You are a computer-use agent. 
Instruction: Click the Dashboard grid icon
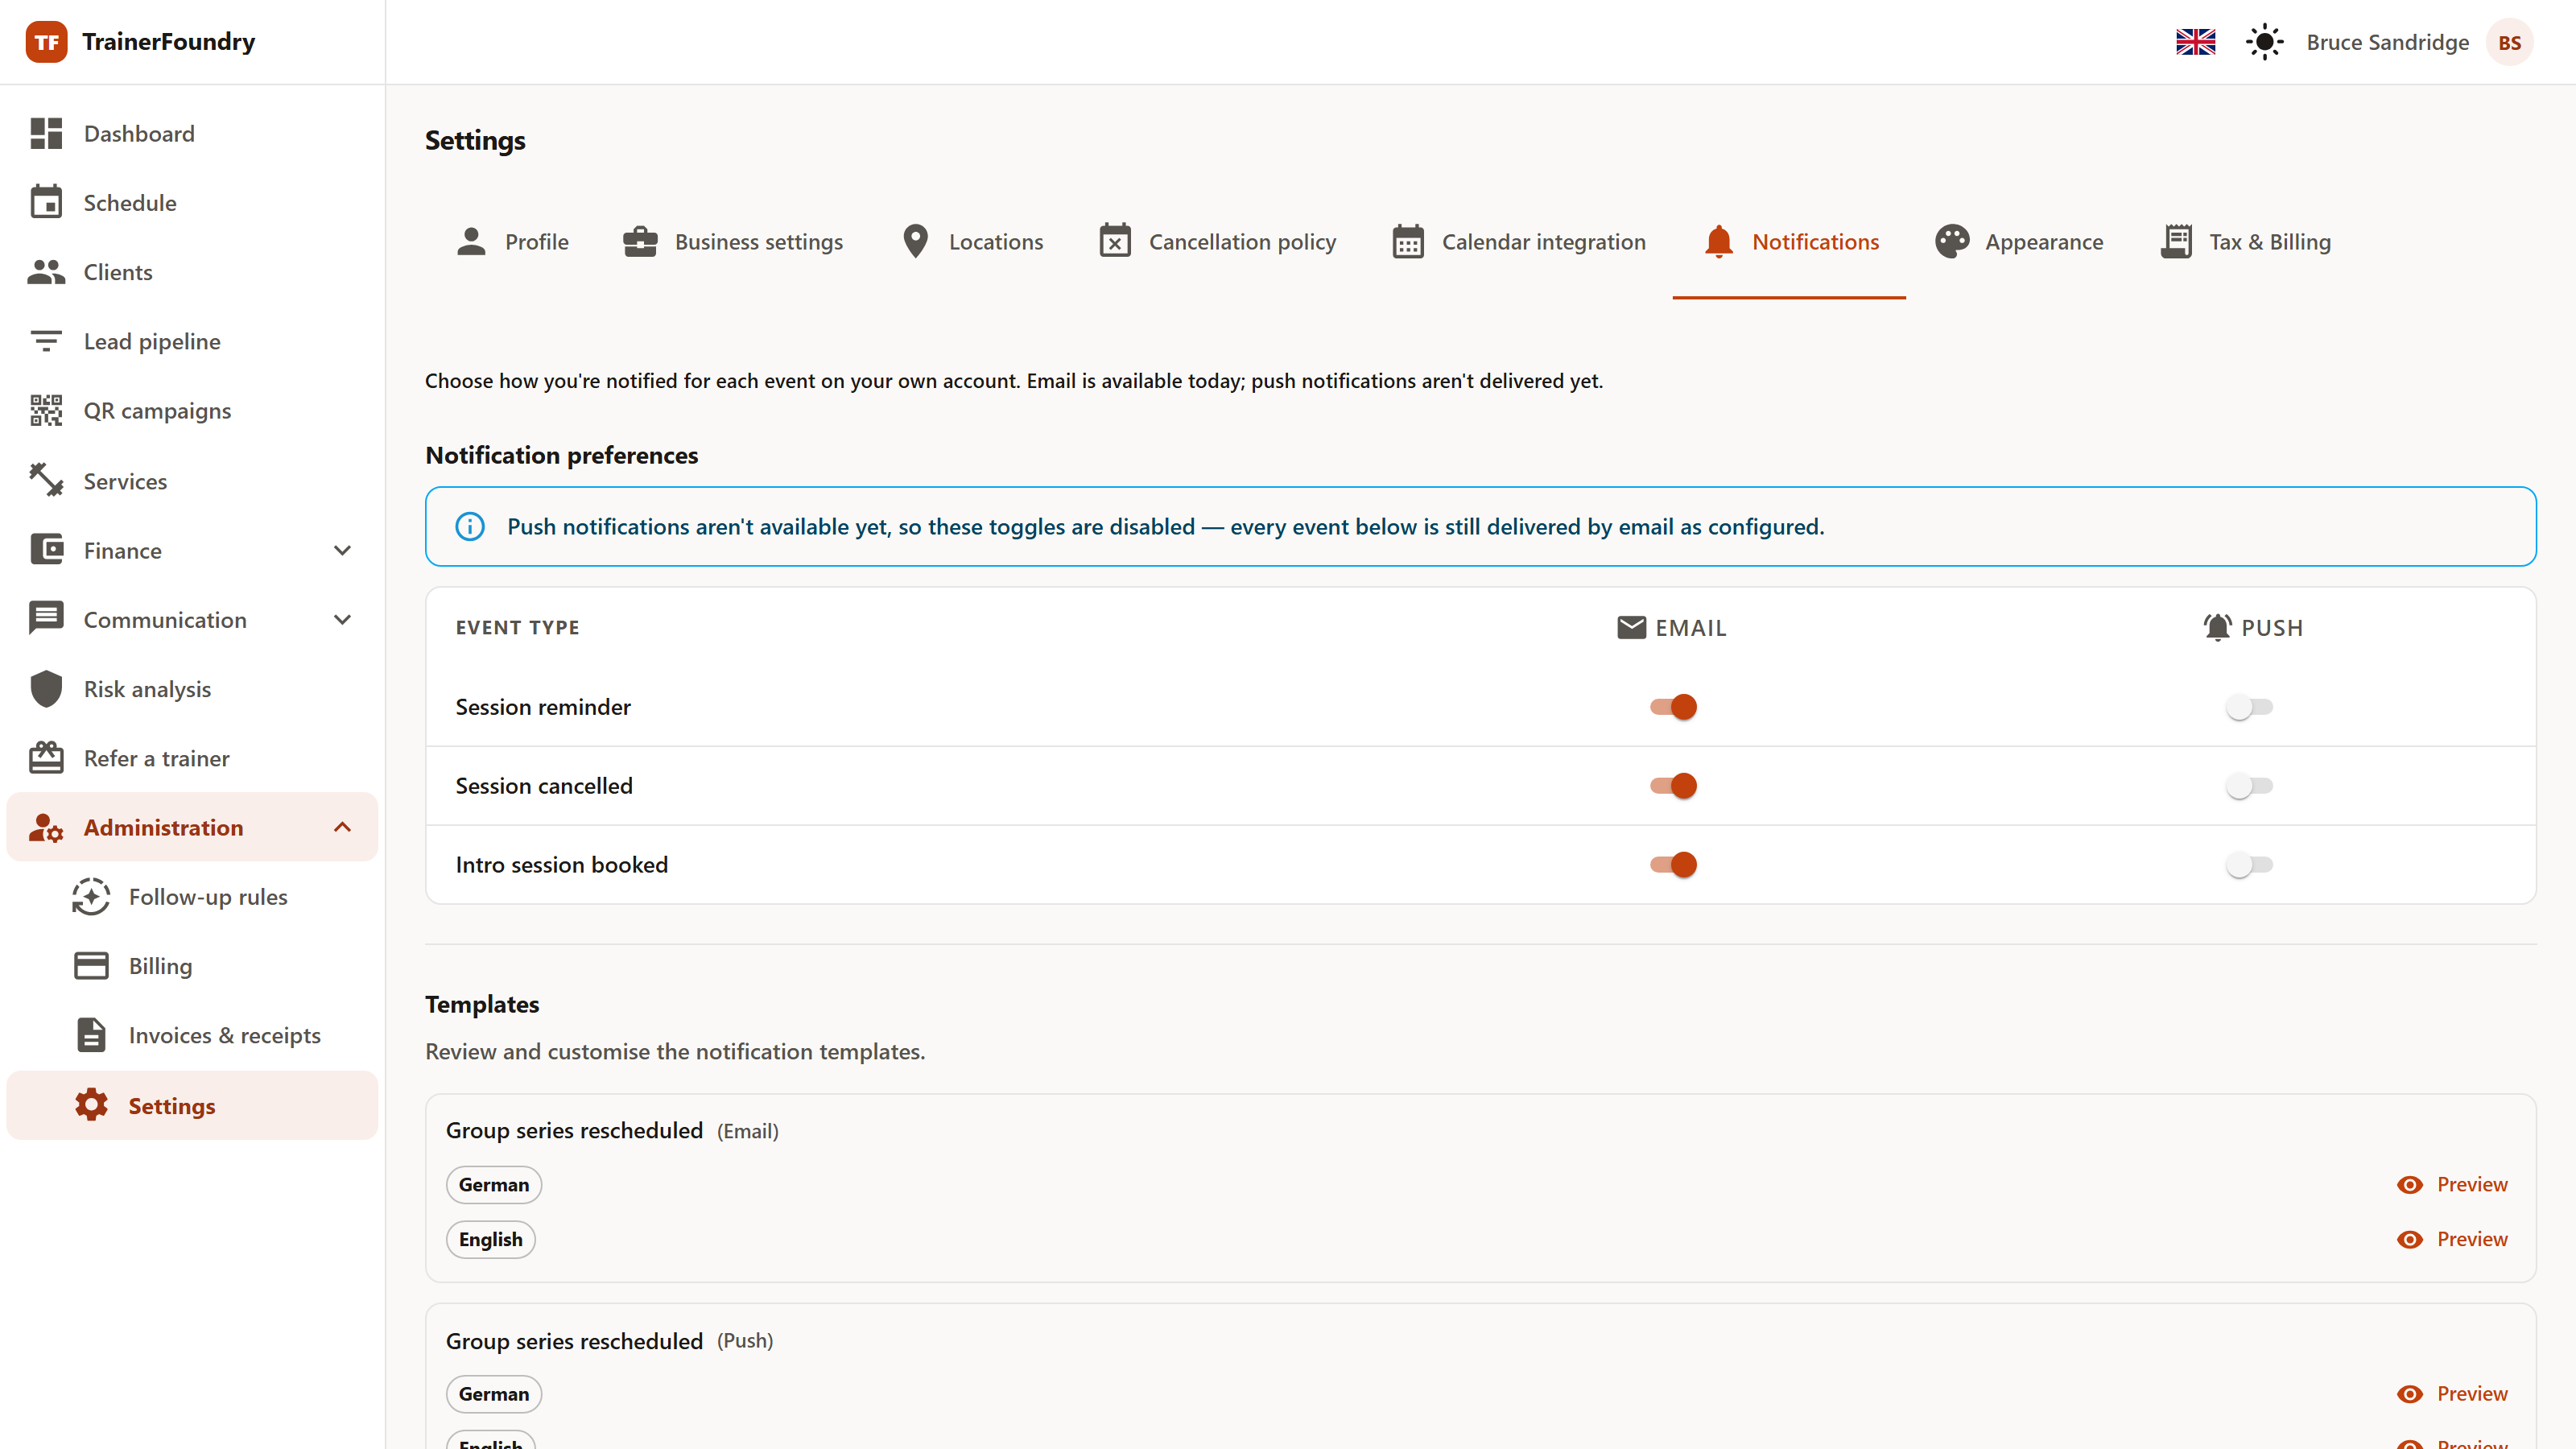point(46,133)
